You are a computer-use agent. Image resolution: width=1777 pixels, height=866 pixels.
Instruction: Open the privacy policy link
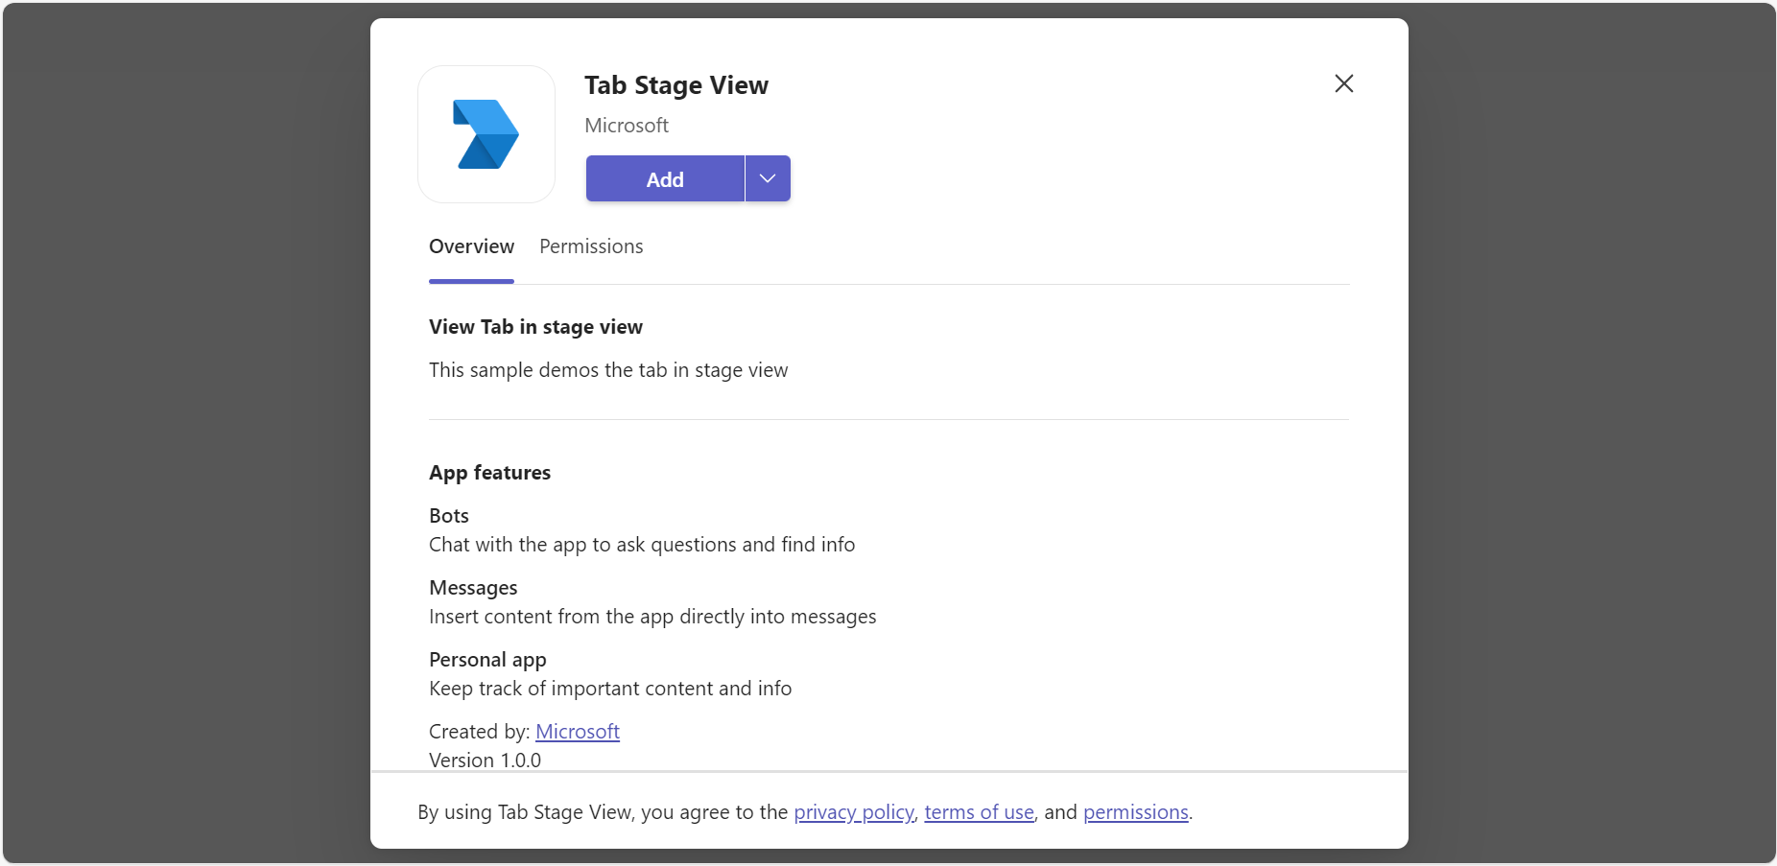click(853, 812)
